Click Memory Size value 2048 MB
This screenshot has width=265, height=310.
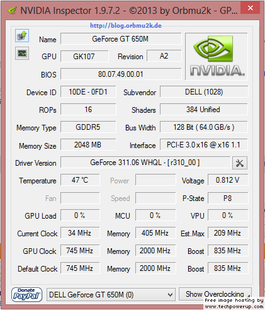coord(88,145)
